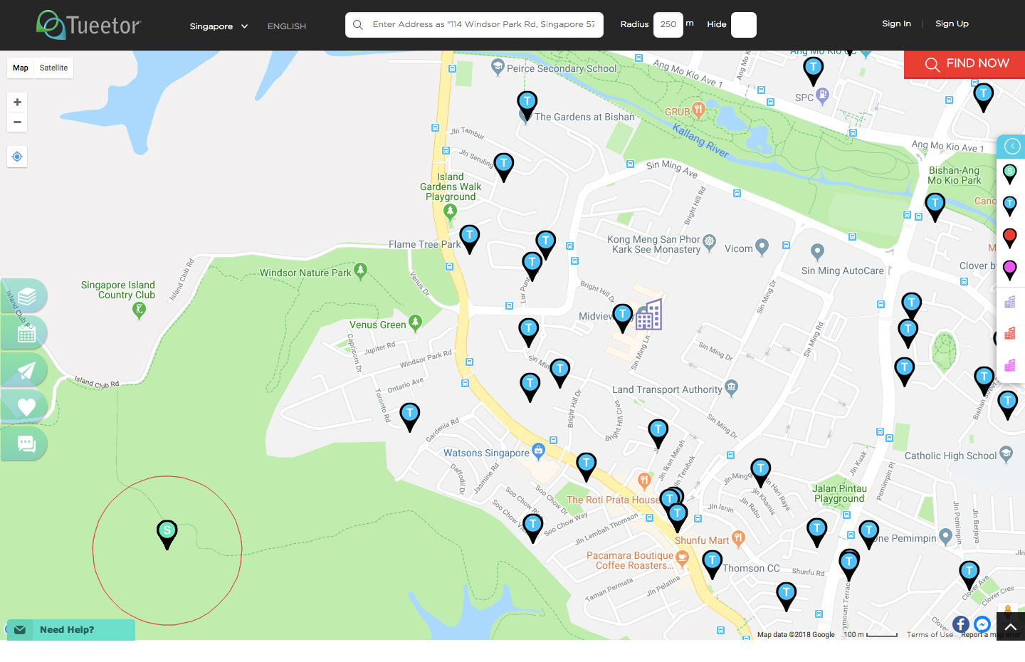This screenshot has height=662, width=1025.
Task: Click the Facebook icon
Action: [x=961, y=624]
